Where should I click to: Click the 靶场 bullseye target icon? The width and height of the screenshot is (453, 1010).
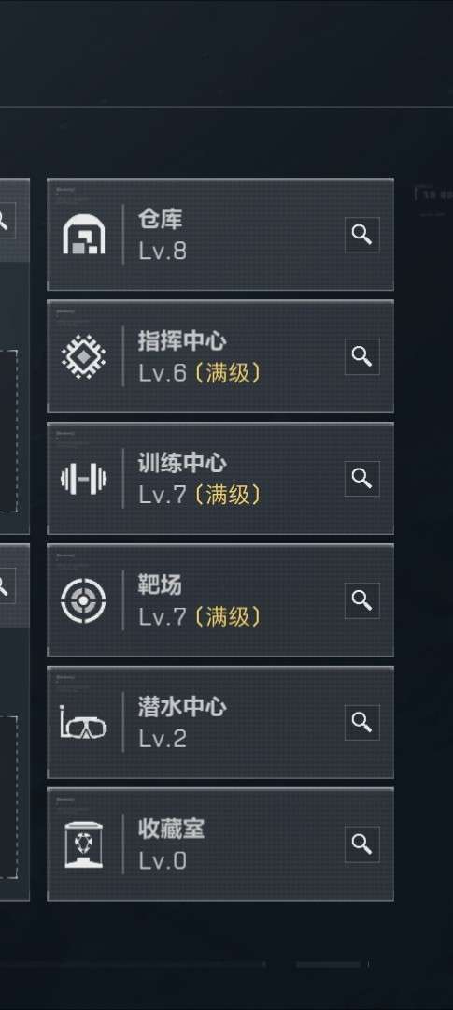(84, 600)
